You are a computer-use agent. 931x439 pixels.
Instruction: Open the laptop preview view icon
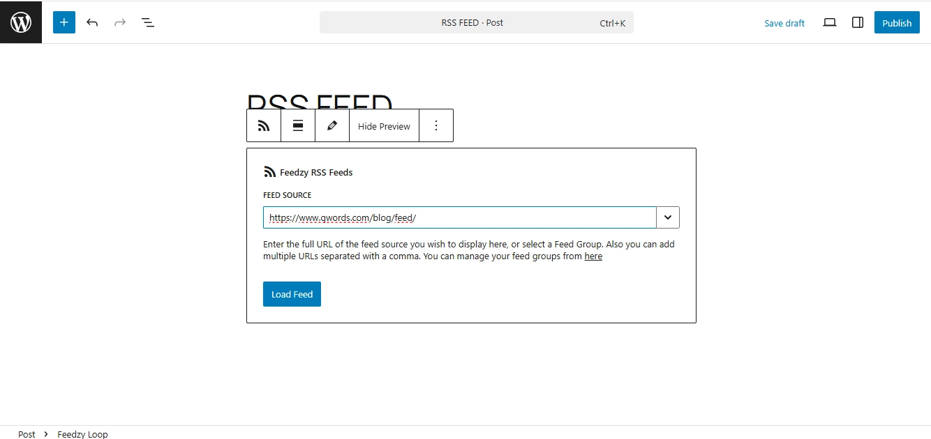tap(830, 22)
